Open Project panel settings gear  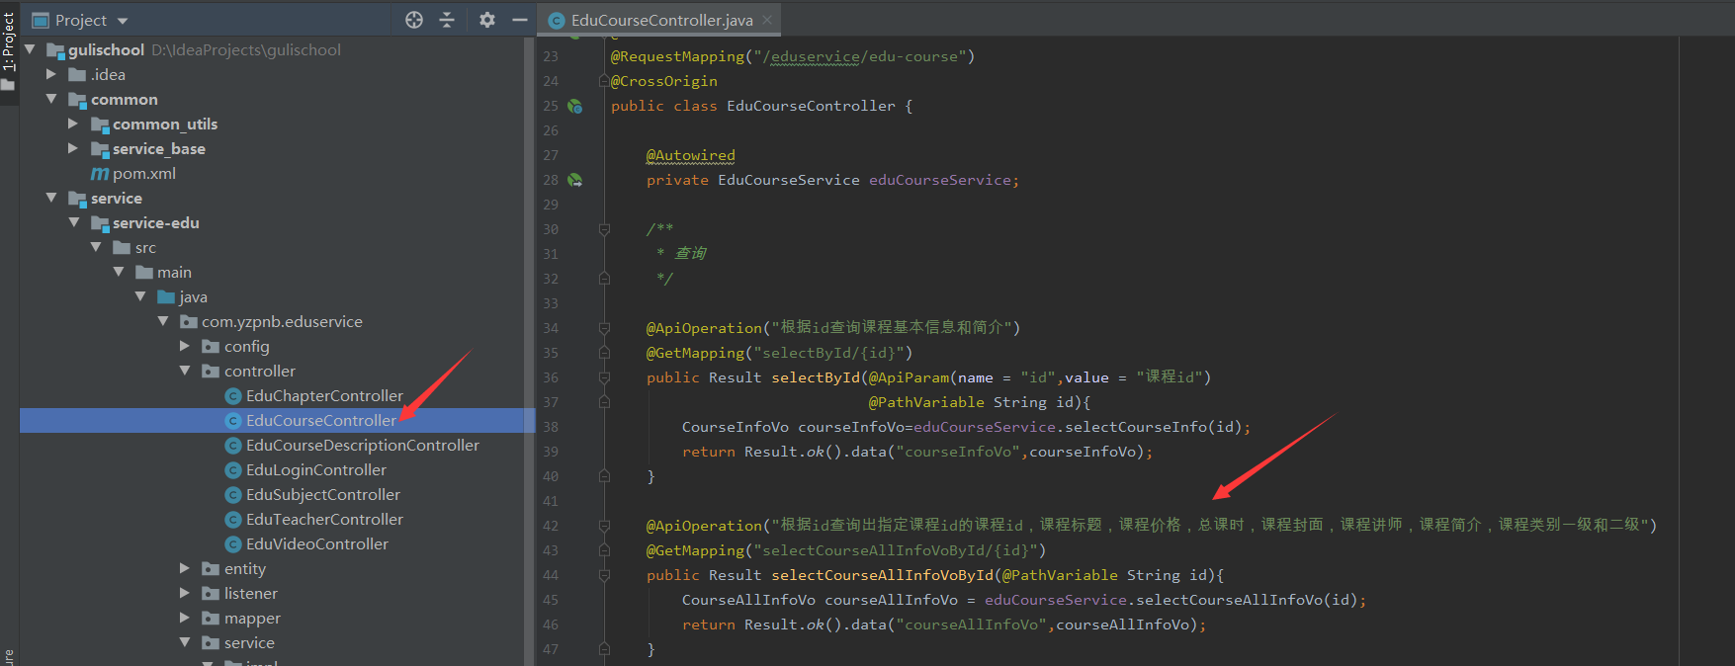click(x=487, y=20)
